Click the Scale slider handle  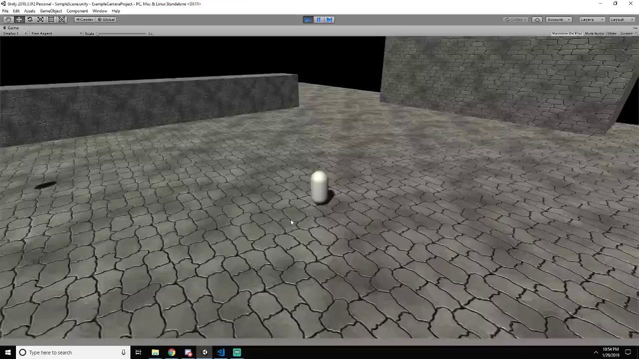pos(98,33)
